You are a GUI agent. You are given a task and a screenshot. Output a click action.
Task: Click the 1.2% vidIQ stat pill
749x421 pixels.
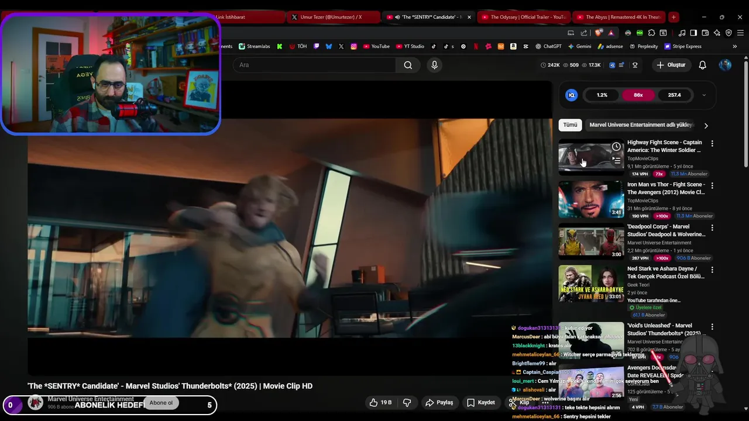point(602,95)
